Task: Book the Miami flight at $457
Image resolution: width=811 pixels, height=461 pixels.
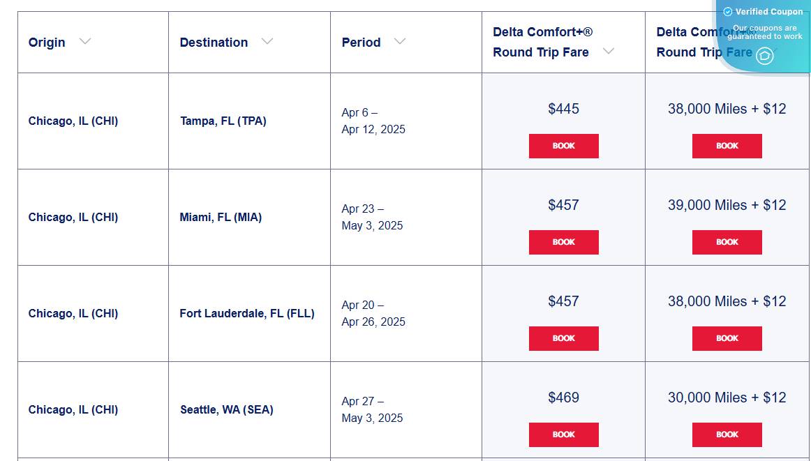Action: pyautogui.click(x=563, y=242)
